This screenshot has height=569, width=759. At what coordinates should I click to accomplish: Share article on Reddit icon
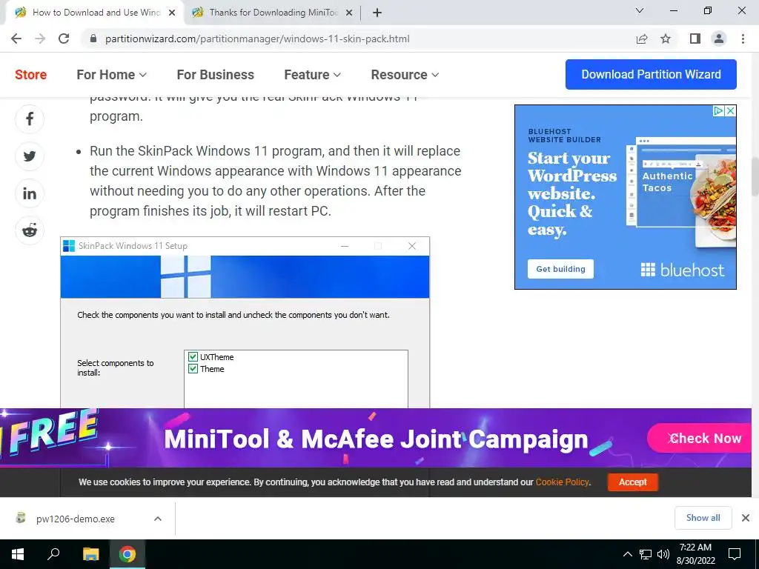coord(30,230)
